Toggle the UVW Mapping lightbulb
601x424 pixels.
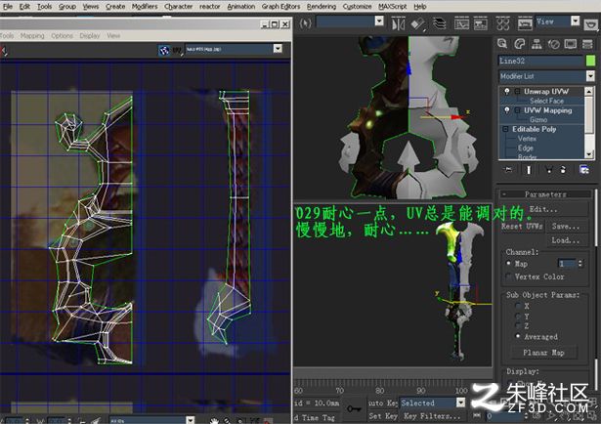[x=507, y=110]
